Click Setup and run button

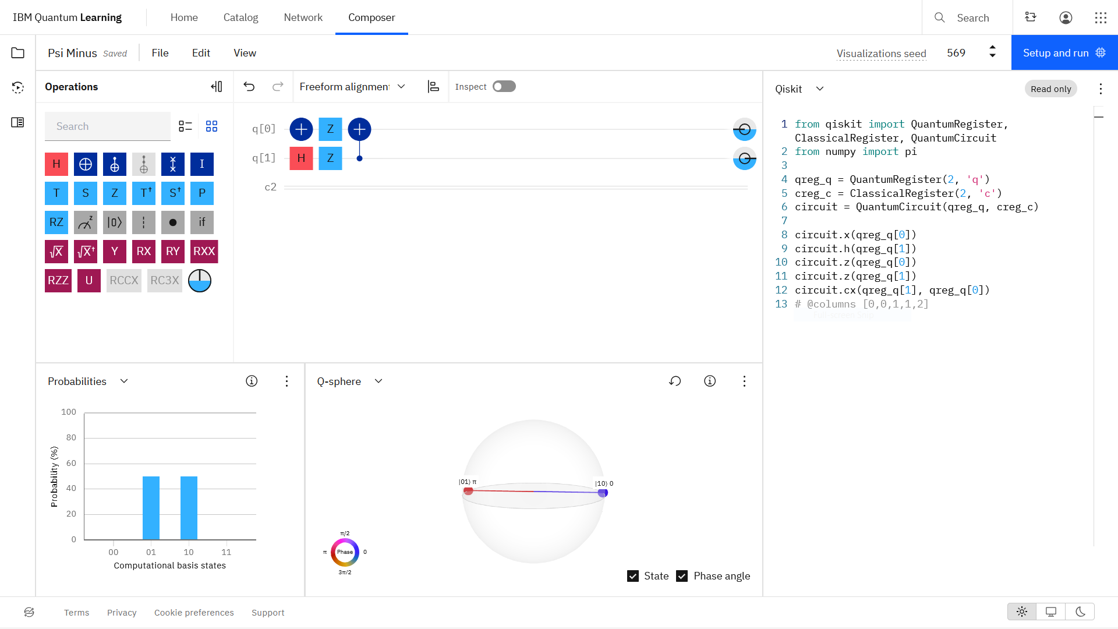coord(1064,53)
